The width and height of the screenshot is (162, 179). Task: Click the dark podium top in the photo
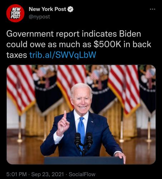pos(84,160)
